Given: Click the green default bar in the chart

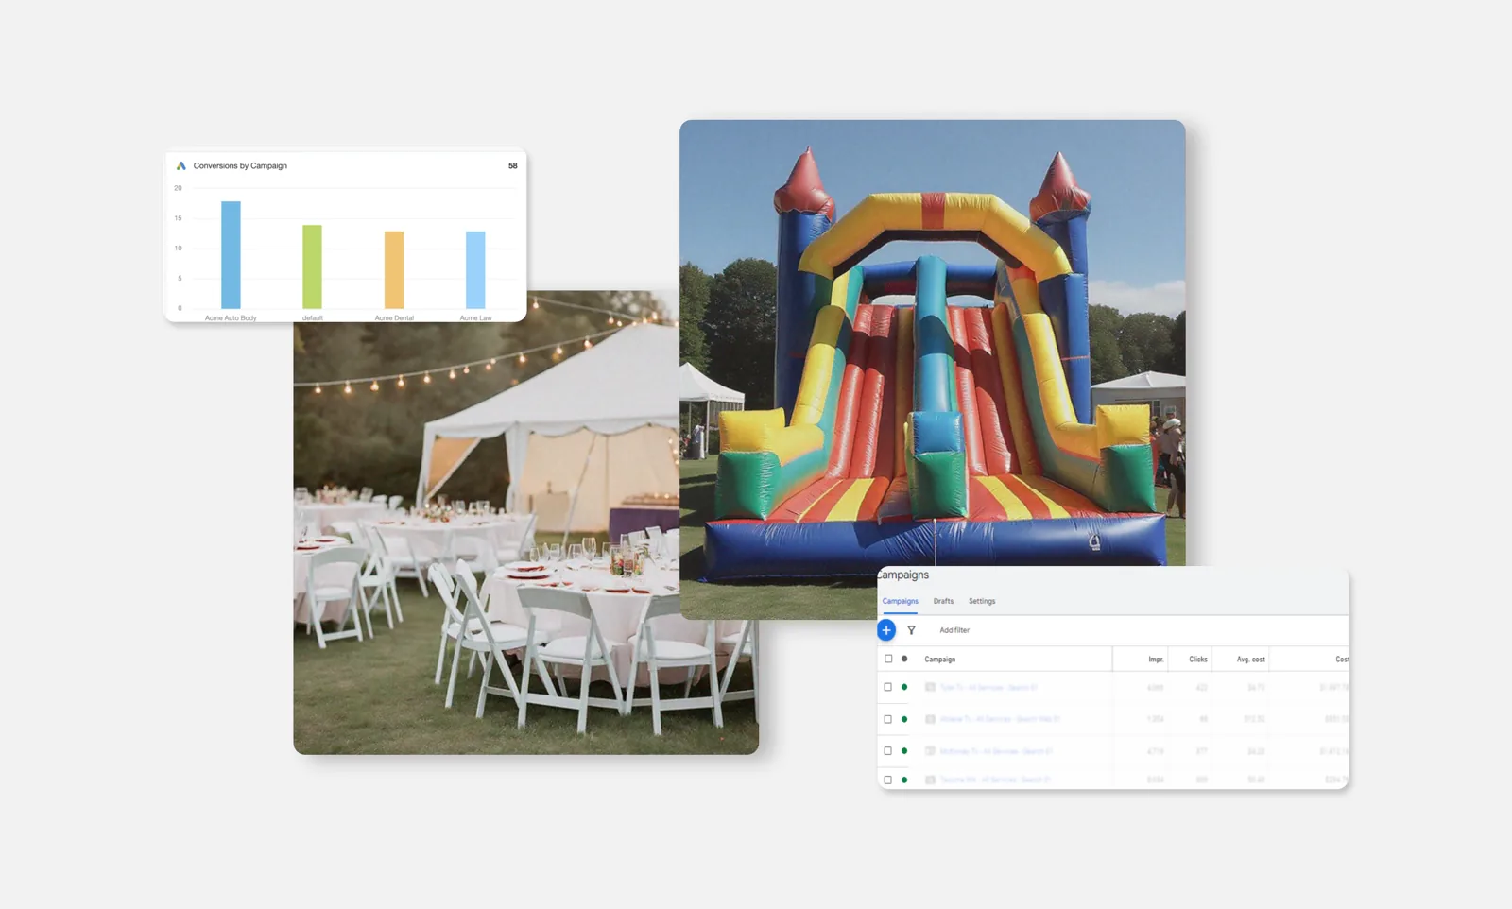Looking at the screenshot, I should pyautogui.click(x=312, y=266).
